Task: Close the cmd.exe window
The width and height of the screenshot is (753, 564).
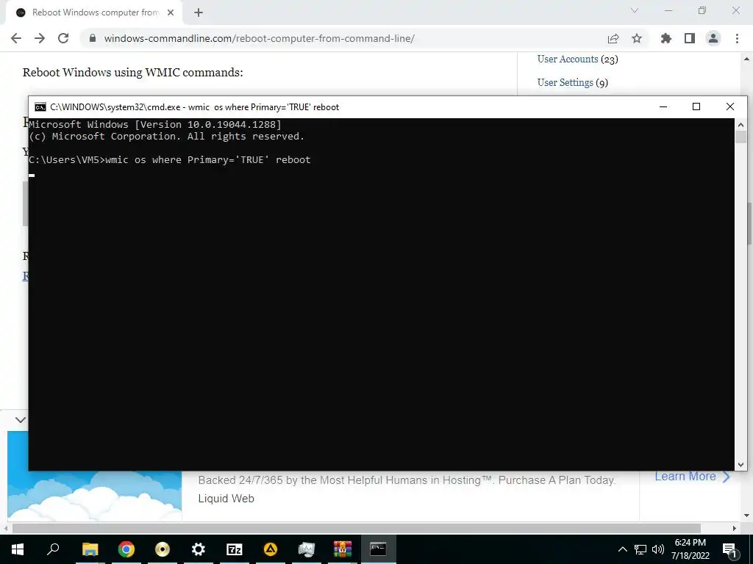Action: (730, 106)
